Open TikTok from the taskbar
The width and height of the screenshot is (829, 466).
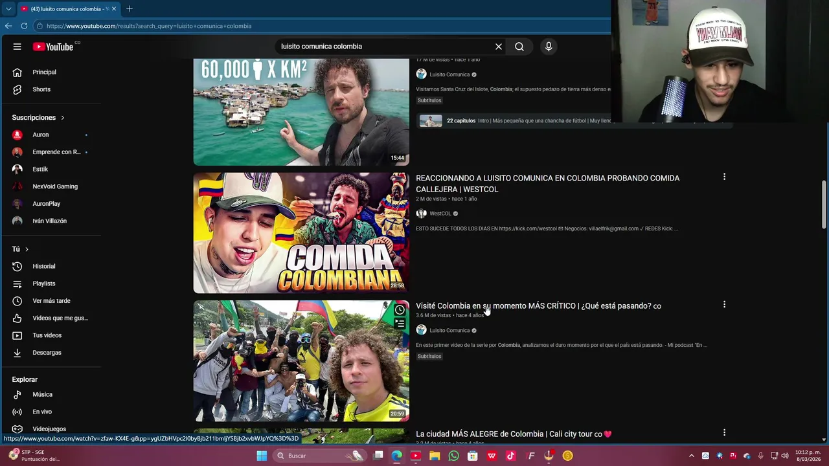510,456
